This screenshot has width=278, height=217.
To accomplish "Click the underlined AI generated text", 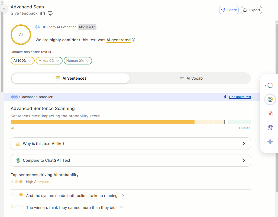I will coord(118,40).
